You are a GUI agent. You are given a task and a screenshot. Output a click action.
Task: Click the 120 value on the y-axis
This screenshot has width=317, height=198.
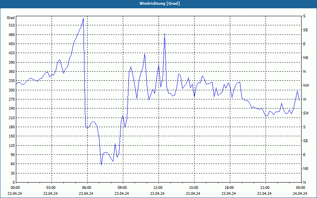(12, 145)
